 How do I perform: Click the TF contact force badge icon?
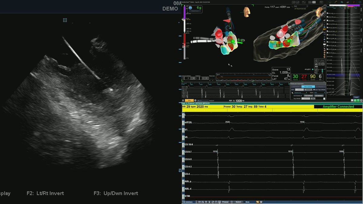190,8
